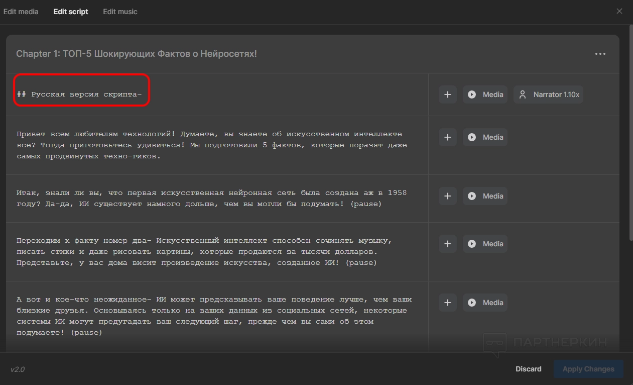Switch to the Edit media tab
Screen dimensions: 633x385
pyautogui.click(x=21, y=12)
